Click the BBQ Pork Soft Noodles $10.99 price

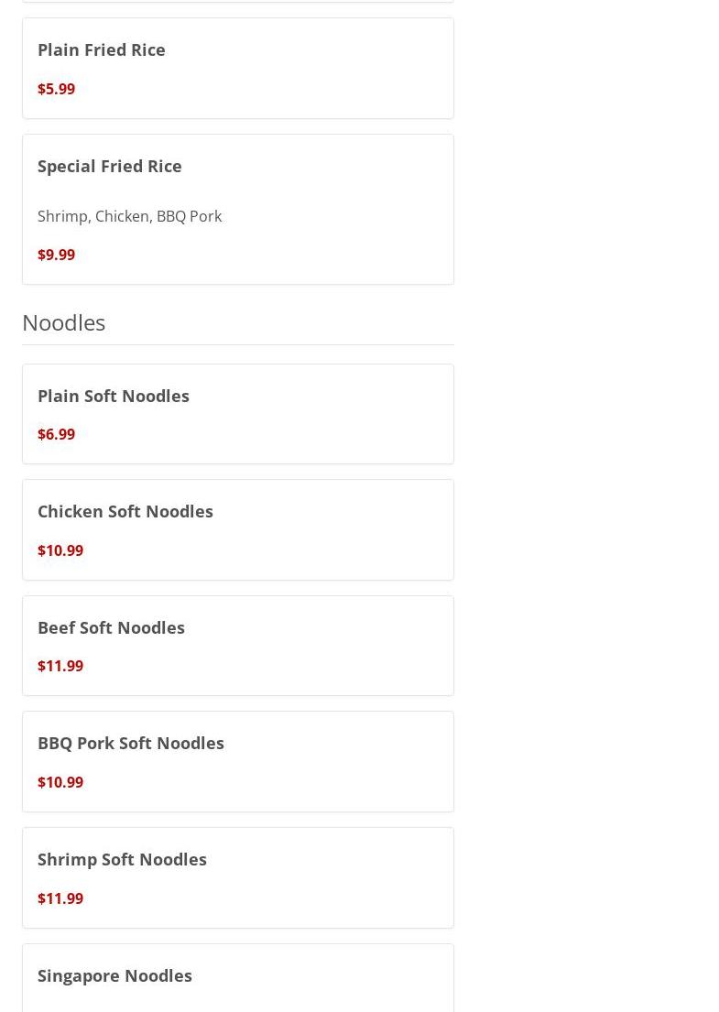[60, 782]
